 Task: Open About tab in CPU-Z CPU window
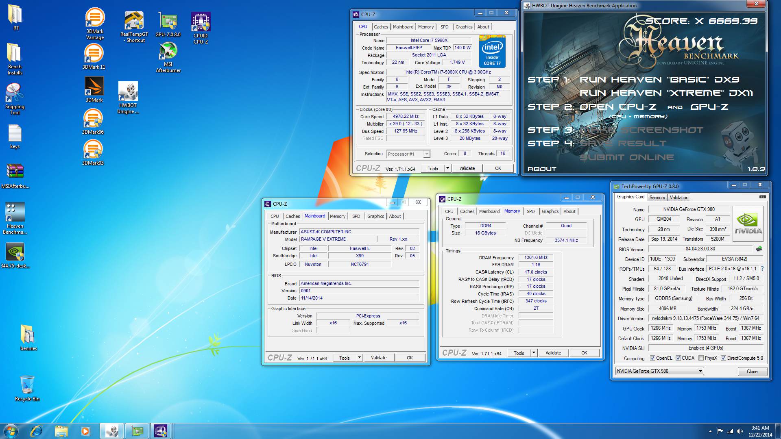483,27
